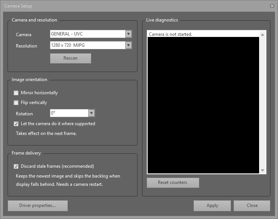This screenshot has height=219, width=278.
Task: Close the Camera Setup dialog with the X icon
Action: point(272,6)
